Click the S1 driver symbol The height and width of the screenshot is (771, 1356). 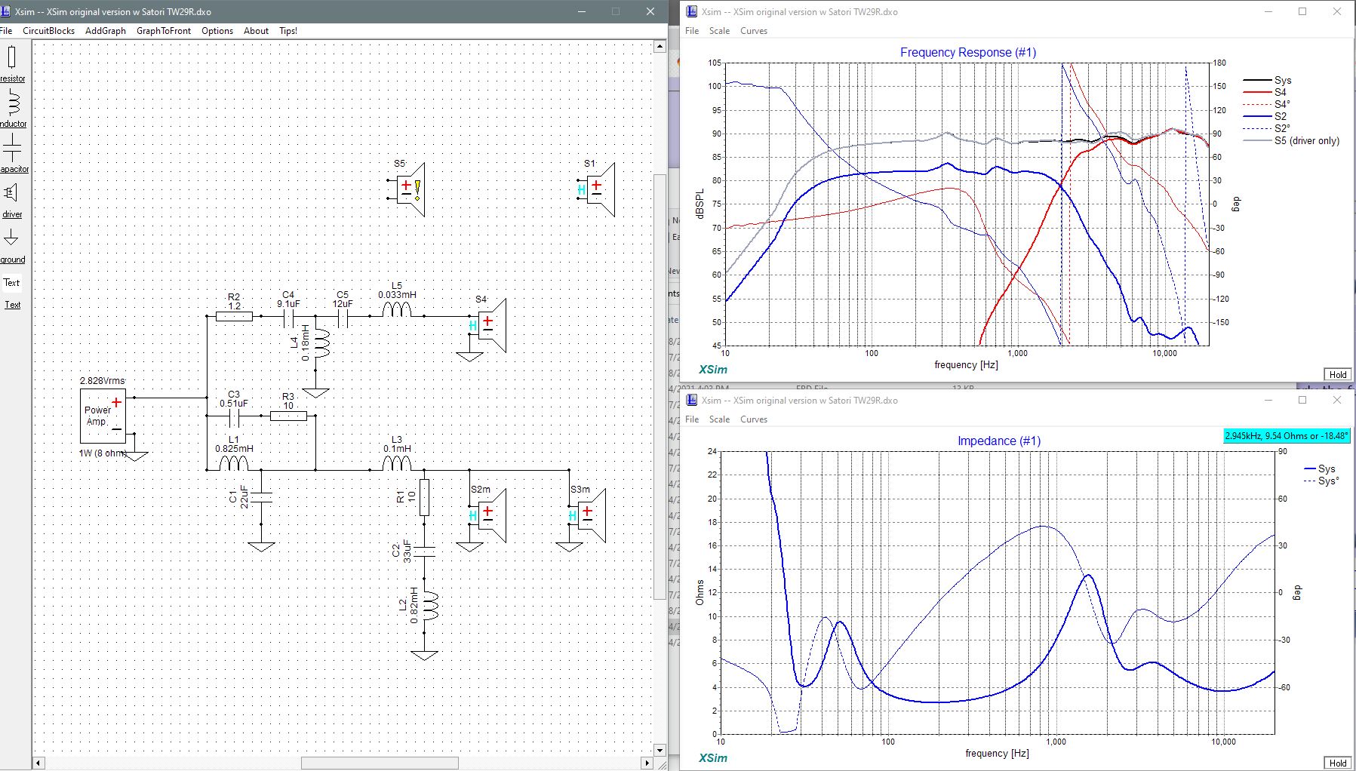tap(597, 189)
